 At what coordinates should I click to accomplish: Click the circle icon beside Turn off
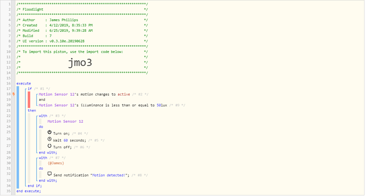point(49,146)
